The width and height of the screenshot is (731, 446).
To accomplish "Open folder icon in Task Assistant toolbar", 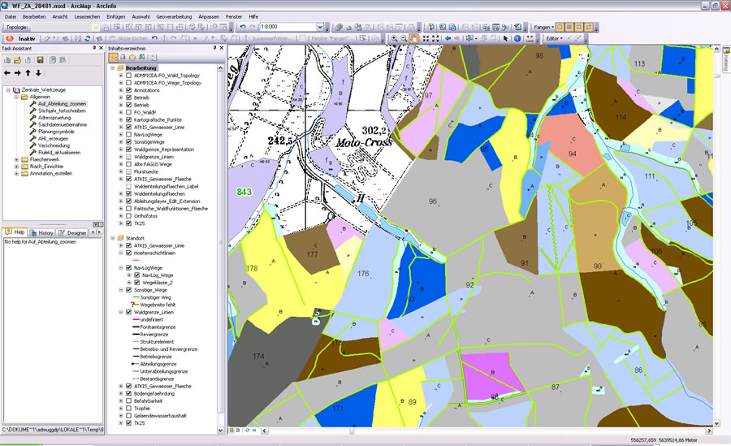I will (x=17, y=60).
